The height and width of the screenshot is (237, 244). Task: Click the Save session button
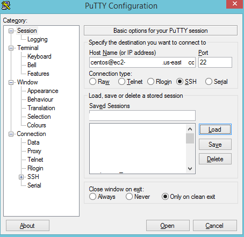pyautogui.click(x=215, y=145)
